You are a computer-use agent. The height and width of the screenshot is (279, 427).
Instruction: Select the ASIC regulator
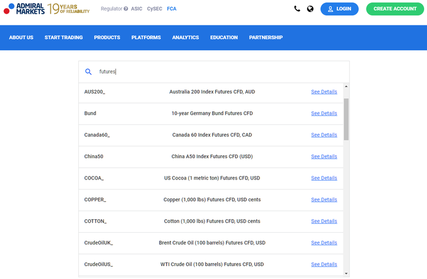136,9
